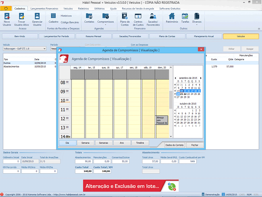Close the Agenda de Compromissos dialog
This screenshot has width=262, height=197.
201,49
